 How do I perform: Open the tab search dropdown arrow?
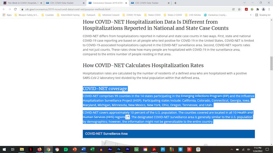[x=244, y=3]
